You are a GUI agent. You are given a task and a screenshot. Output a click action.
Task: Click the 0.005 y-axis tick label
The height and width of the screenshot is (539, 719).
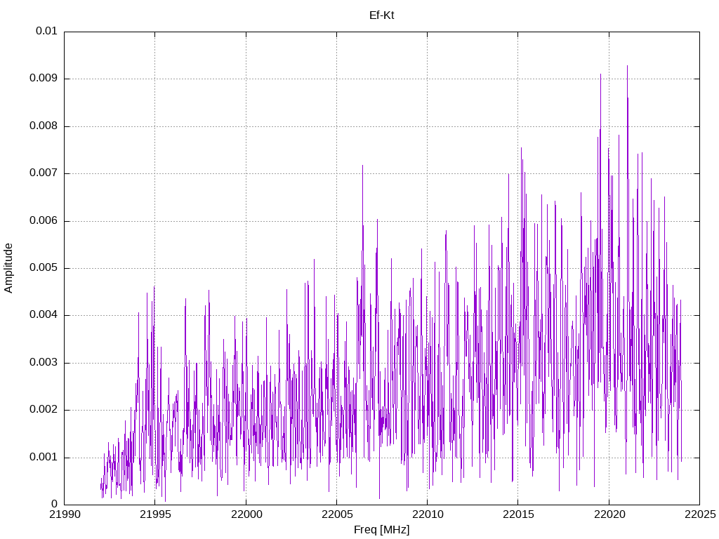(44, 268)
